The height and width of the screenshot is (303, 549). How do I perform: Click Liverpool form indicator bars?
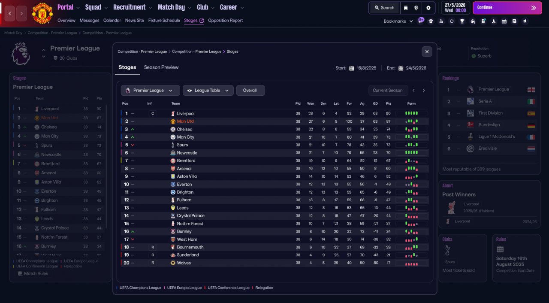click(411, 114)
